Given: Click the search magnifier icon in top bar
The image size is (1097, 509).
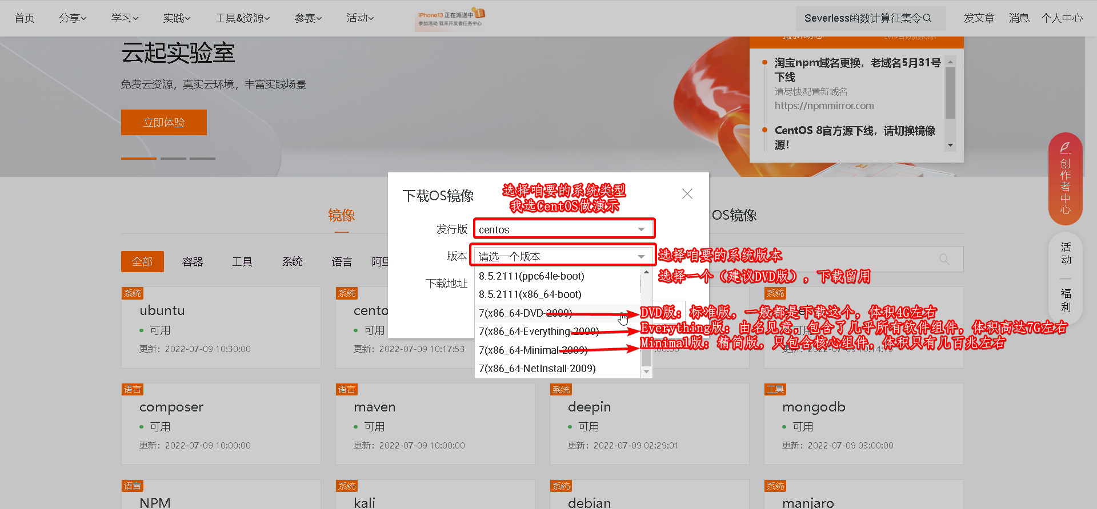Looking at the screenshot, I should (x=927, y=18).
